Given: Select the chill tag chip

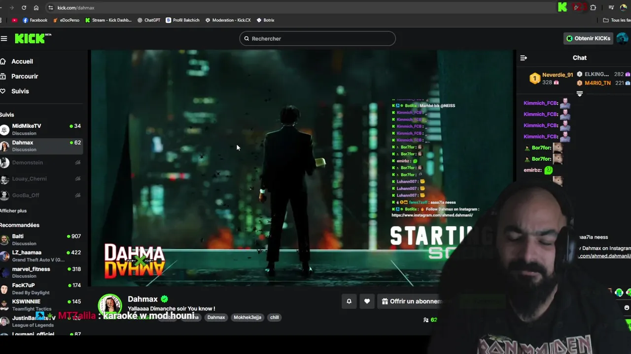Looking at the screenshot, I should 275,317.
